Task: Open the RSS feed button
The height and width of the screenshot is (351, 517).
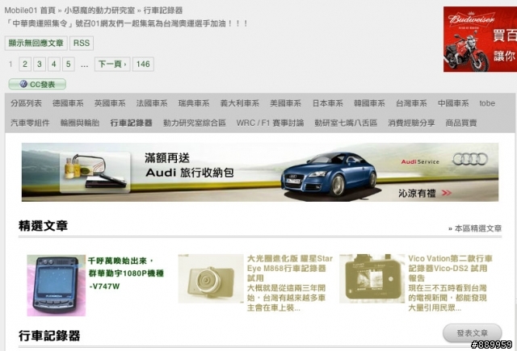Action: click(x=82, y=43)
